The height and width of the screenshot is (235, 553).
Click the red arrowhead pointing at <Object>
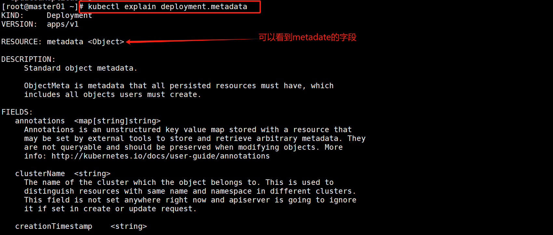tap(128, 42)
